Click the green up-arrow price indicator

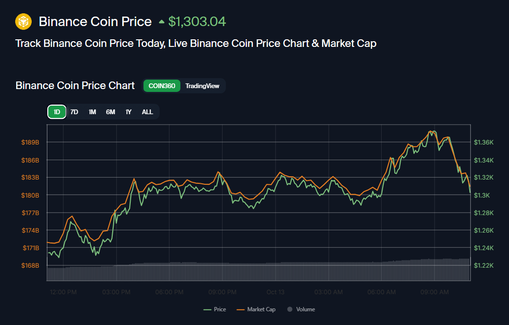click(162, 22)
